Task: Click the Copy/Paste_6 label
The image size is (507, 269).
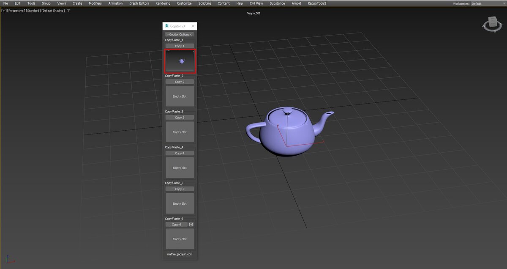Action: click(x=174, y=219)
